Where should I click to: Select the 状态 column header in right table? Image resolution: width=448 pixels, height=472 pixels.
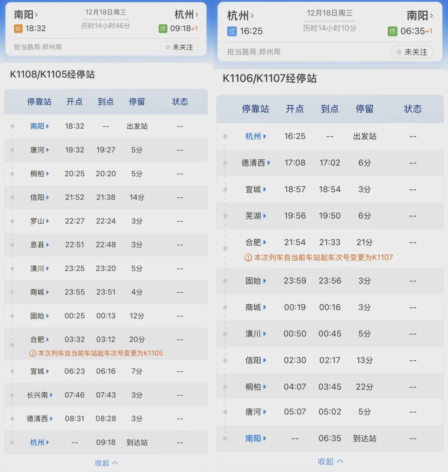coord(412,109)
